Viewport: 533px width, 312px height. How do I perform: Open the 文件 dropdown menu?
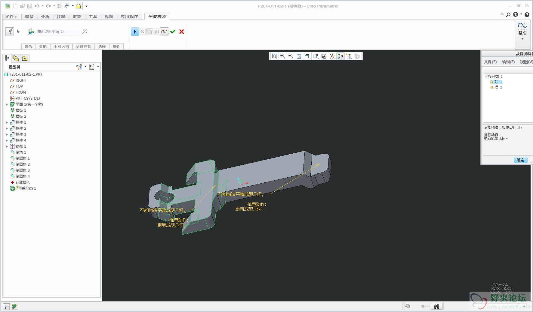pos(11,17)
